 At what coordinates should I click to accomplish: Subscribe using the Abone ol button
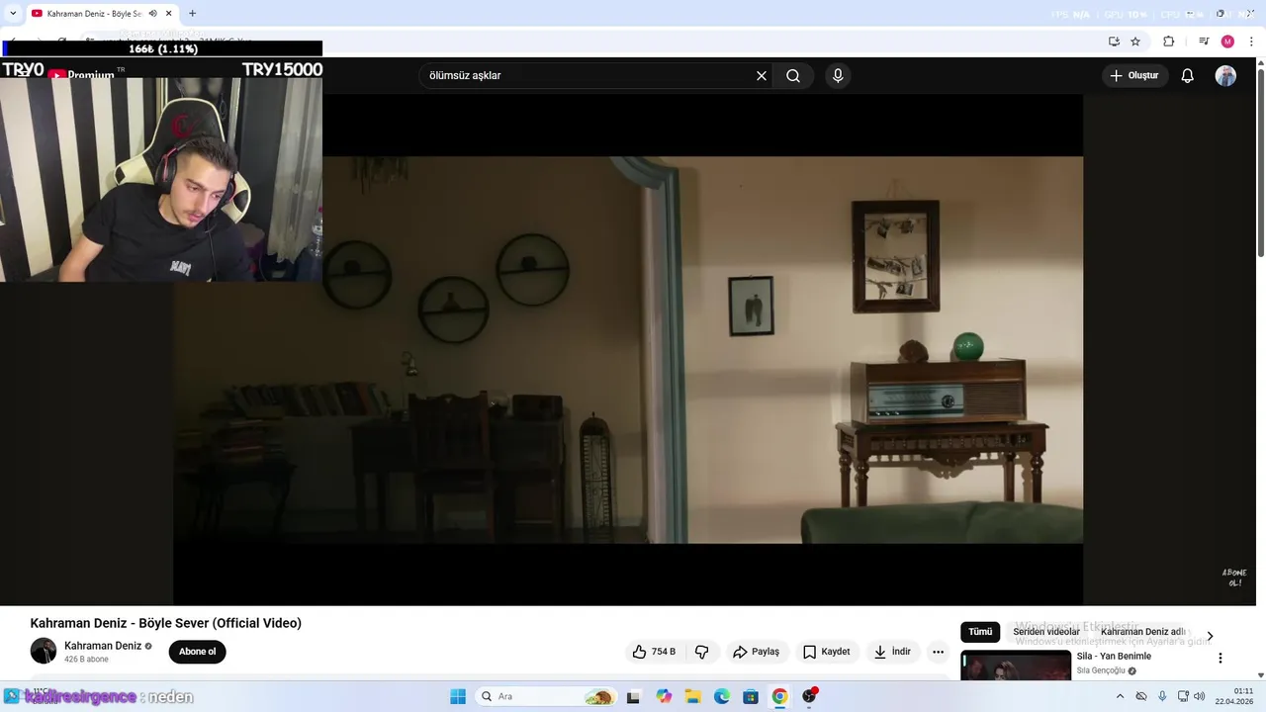coord(197,652)
